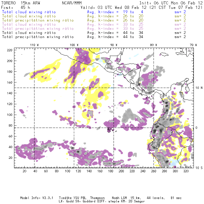Click the 'YSU PBL' text
The width and height of the screenshot is (204, 204).
click(80, 198)
